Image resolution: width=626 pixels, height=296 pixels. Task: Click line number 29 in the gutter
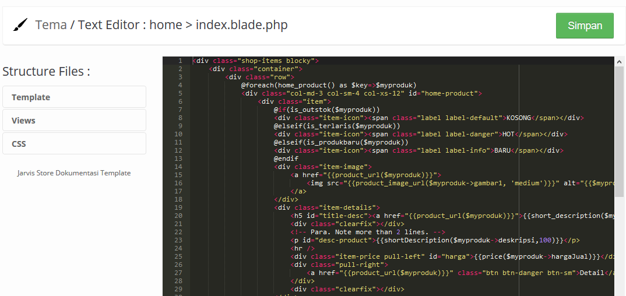(x=178, y=289)
